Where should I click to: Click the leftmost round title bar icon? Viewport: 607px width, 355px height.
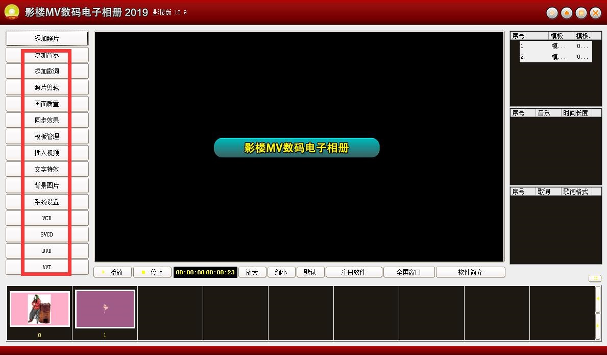tap(552, 13)
